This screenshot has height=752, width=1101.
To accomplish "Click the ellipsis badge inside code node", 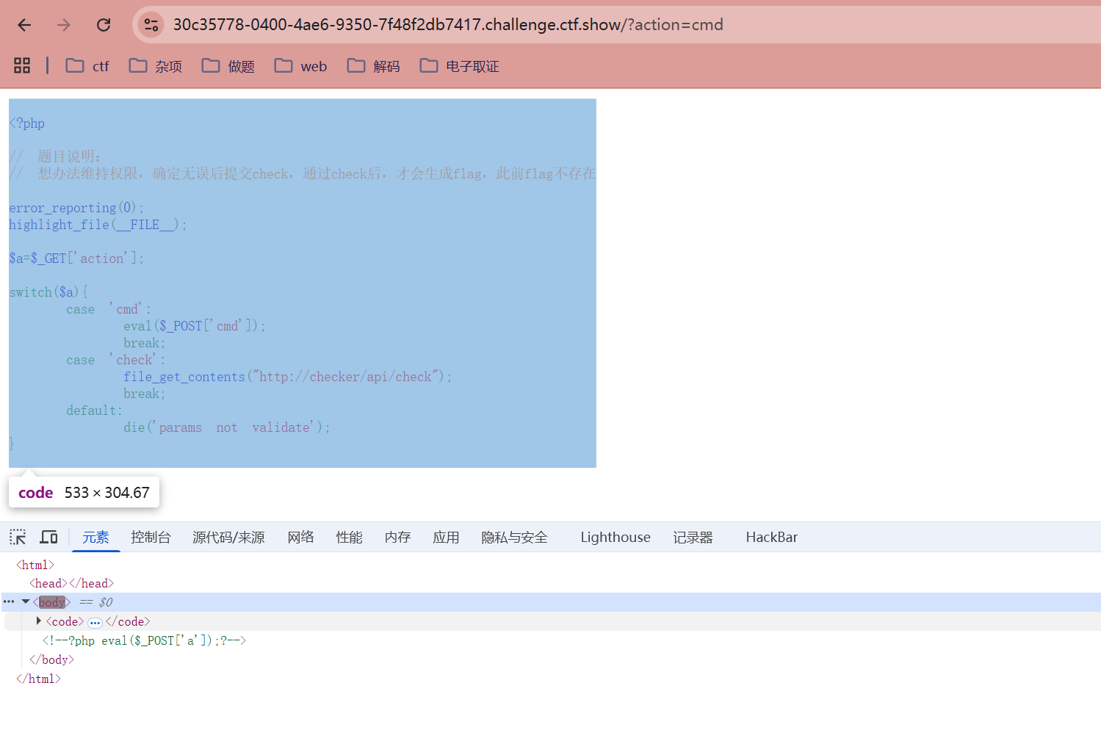I will click(95, 622).
